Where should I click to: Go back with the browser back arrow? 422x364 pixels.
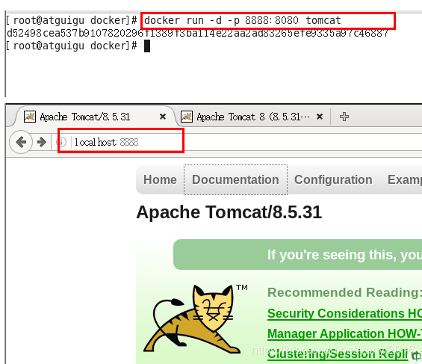[21, 142]
